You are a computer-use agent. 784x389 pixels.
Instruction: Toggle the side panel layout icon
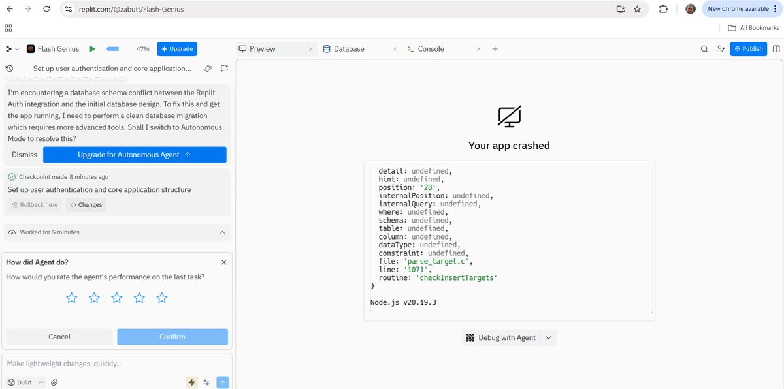point(776,49)
